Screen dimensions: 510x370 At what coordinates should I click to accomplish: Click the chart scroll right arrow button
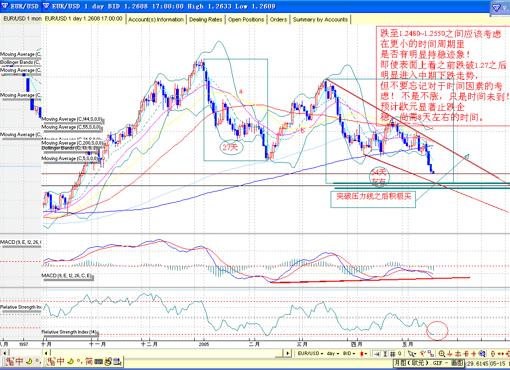coord(287,354)
